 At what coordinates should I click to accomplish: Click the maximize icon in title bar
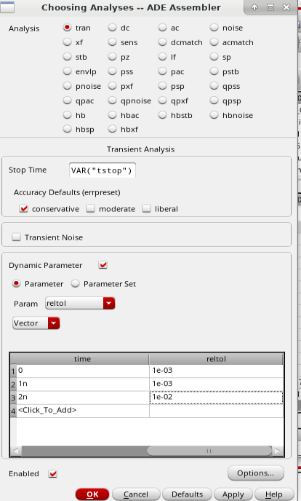[270, 7]
